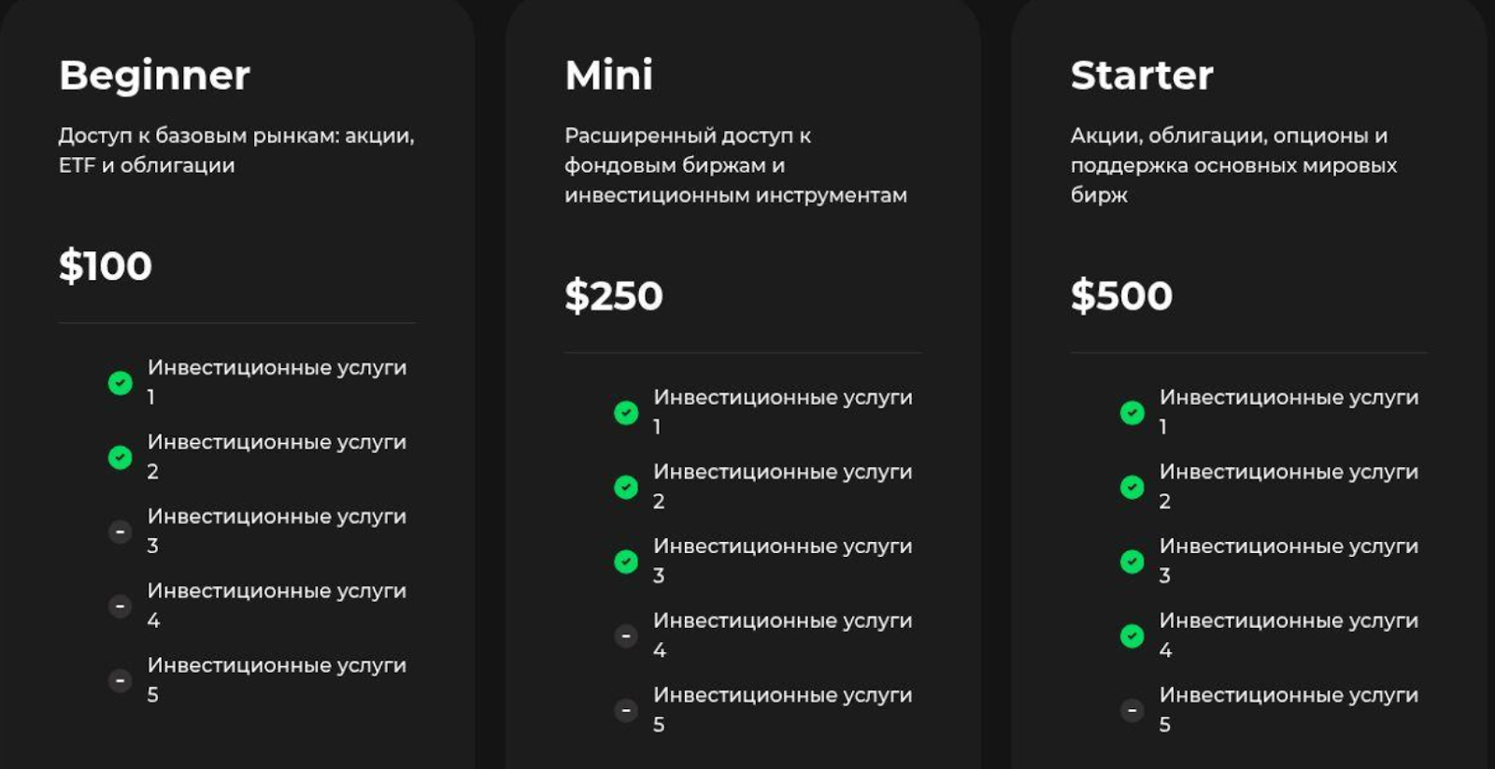Screen dimensions: 1495x769
Task: Click Beginner description about ETF и облигации
Action: (235, 150)
